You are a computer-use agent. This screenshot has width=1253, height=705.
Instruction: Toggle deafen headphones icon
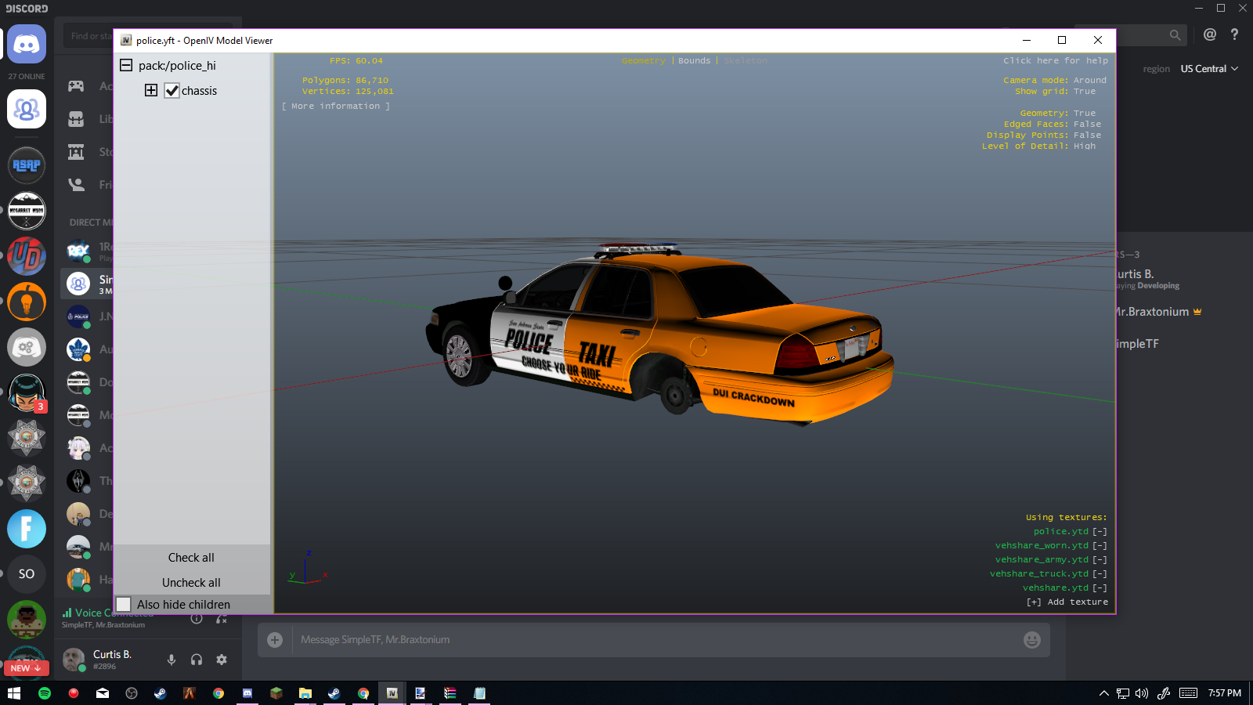click(x=197, y=660)
